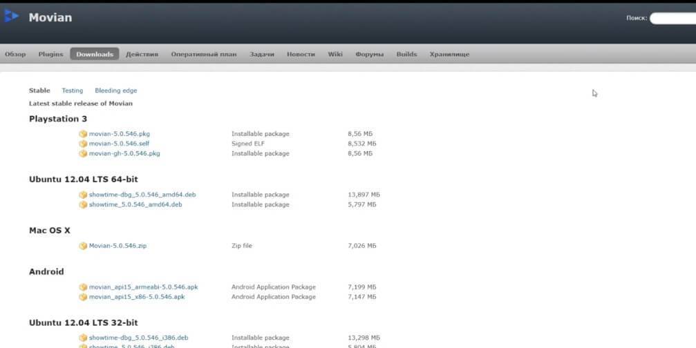696x348 pixels.
Task: Click the 13,897 МБ file size
Action: click(x=364, y=195)
